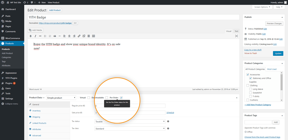Click help icon next to Tax class

(168, 128)
